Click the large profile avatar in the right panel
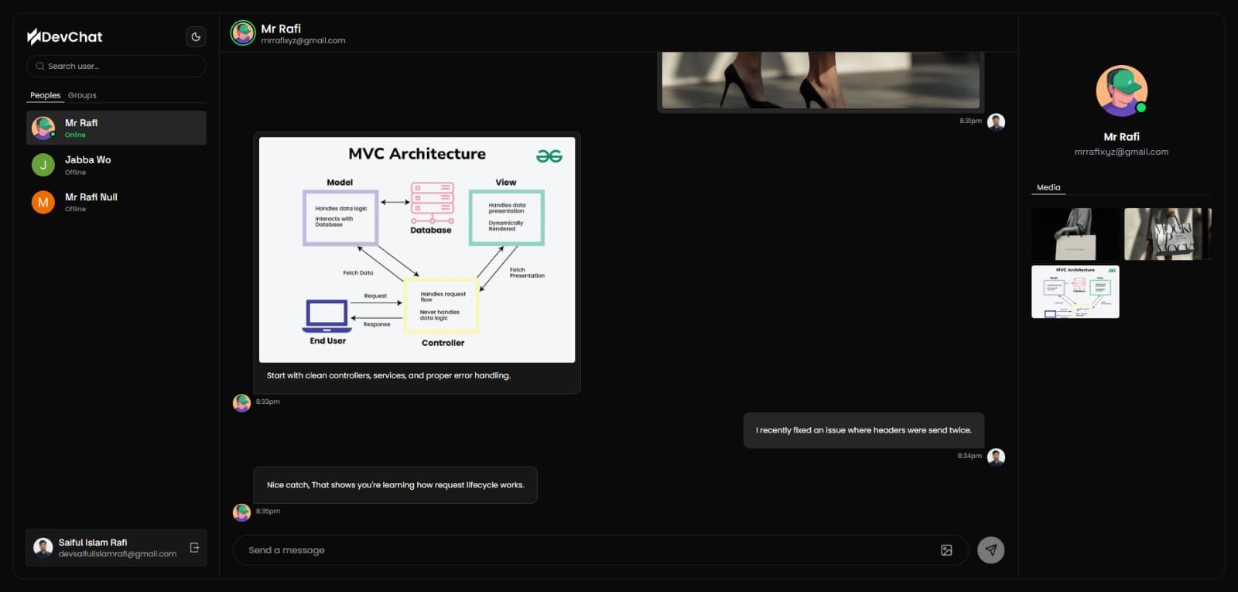Viewport: 1238px width, 592px height. [1122, 91]
